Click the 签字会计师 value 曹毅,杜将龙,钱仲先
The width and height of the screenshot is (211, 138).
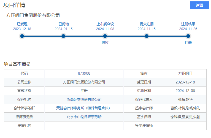pyautogui.click(x=185, y=108)
